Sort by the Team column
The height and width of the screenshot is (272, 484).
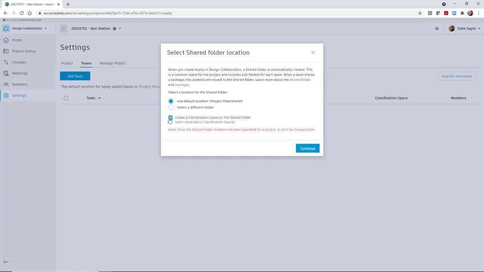coord(93,98)
